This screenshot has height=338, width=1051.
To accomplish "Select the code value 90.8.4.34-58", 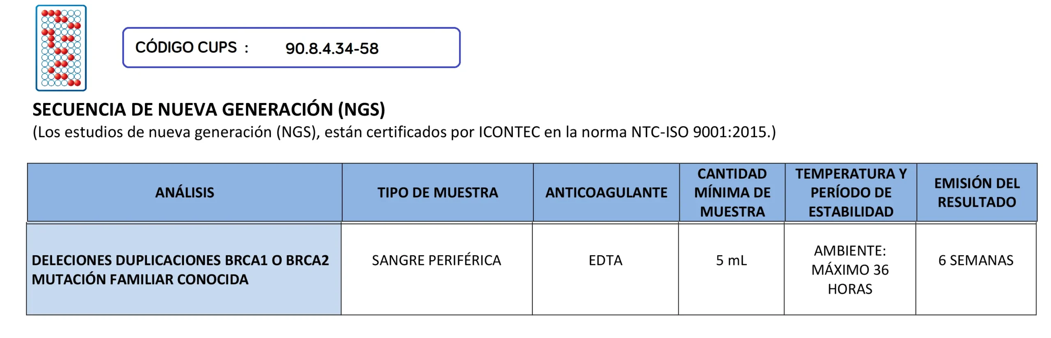I will [x=332, y=49].
